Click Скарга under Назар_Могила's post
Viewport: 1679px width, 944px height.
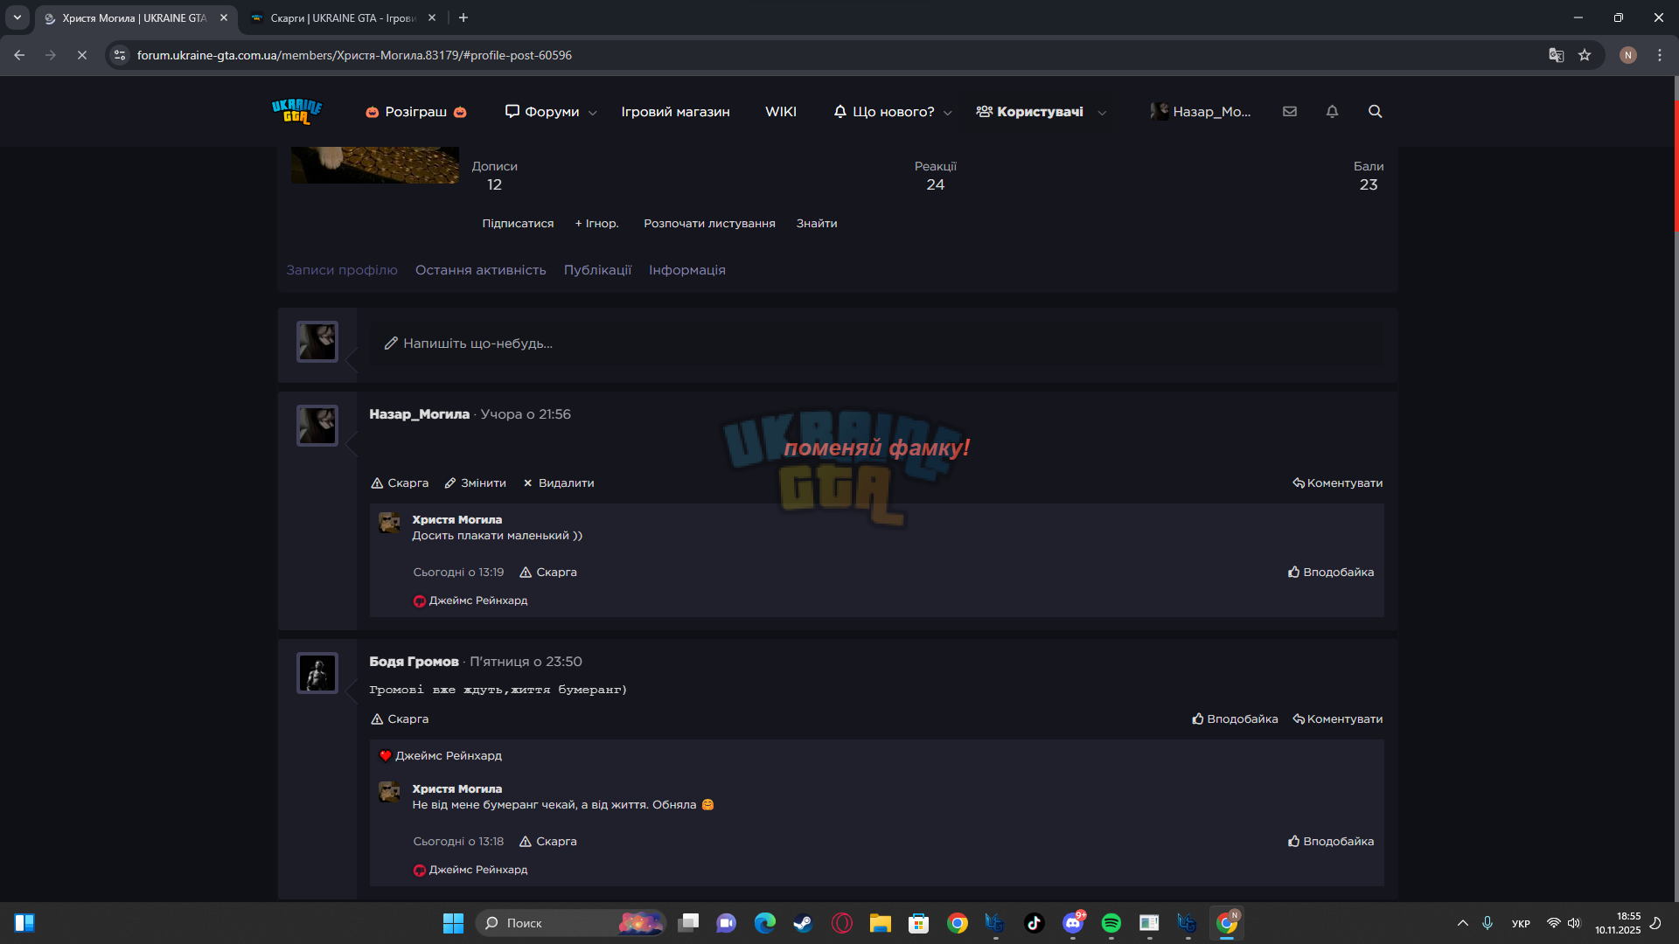(x=400, y=483)
